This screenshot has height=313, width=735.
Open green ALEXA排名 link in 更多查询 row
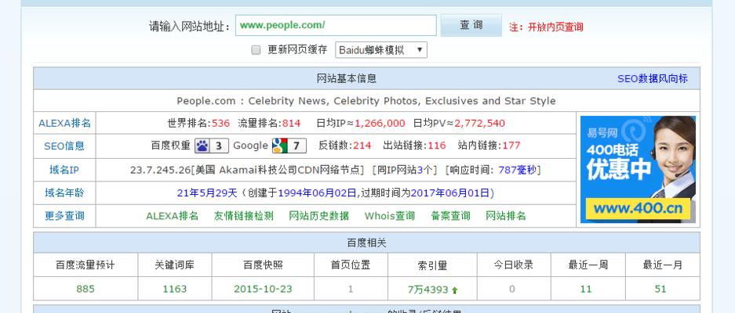pyautogui.click(x=172, y=216)
